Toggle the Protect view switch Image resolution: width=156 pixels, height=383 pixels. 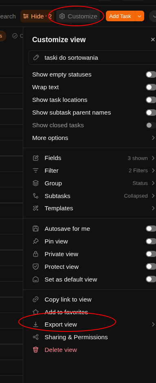151,266
